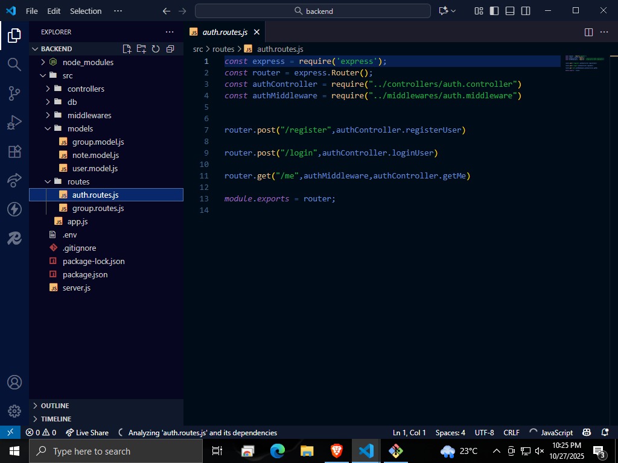
Task: Open the Run and Debug view
Action: [13, 122]
